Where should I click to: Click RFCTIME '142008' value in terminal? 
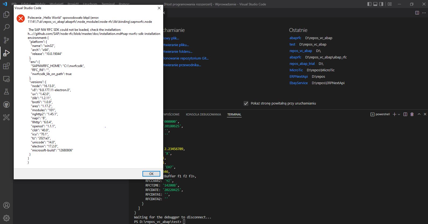[x=171, y=185]
